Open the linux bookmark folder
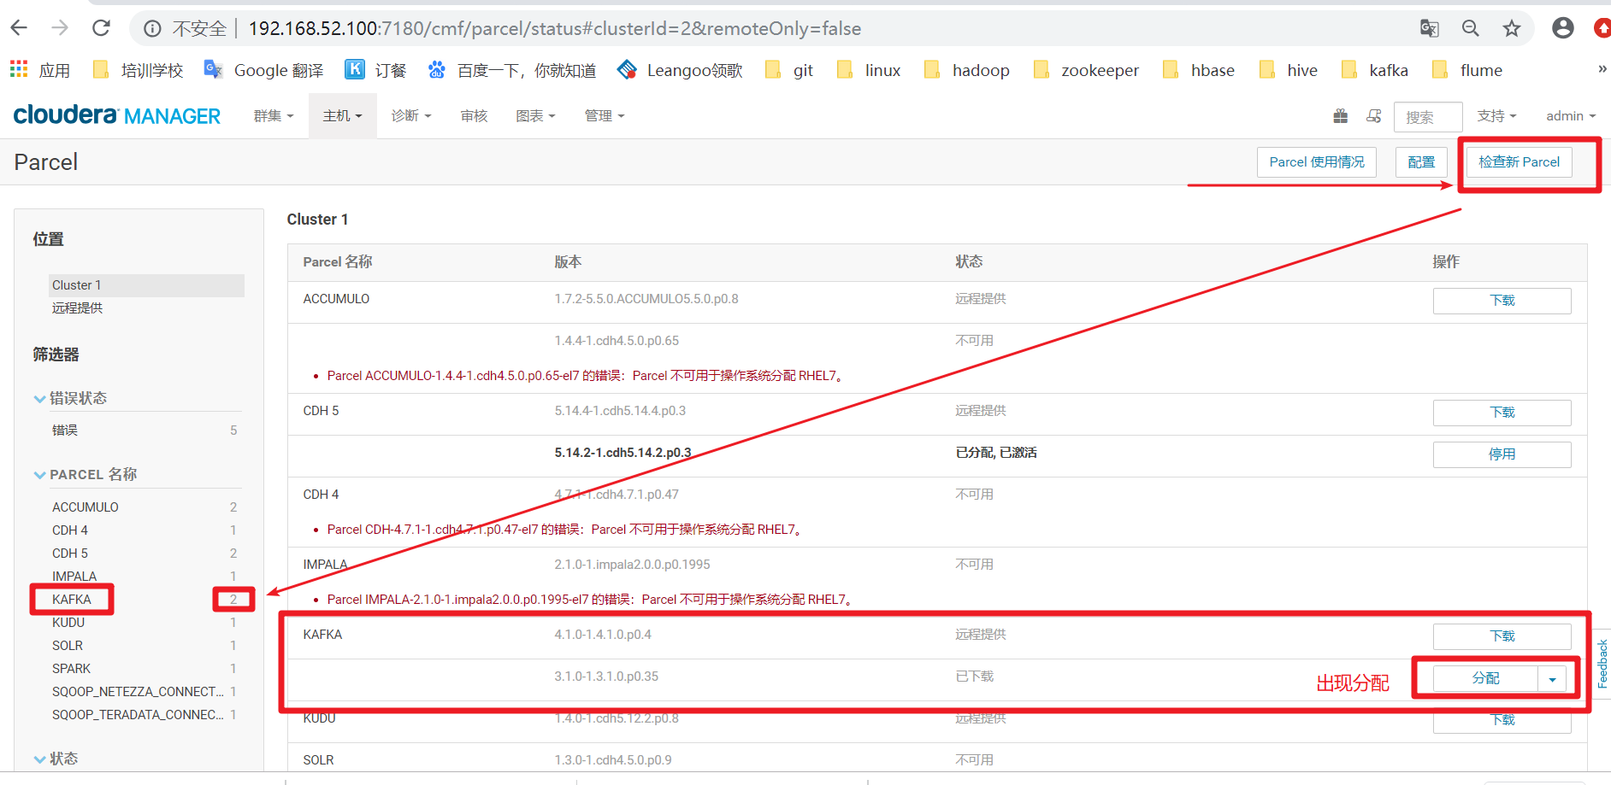The width and height of the screenshot is (1611, 785). 868,70
